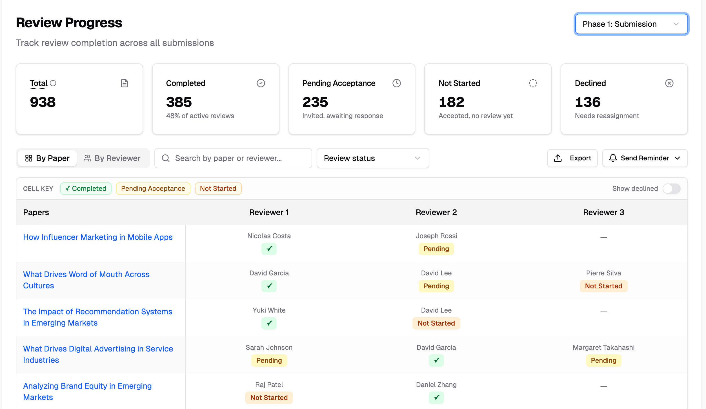Click the bell icon on Send Reminder
706x409 pixels.
(x=613, y=158)
